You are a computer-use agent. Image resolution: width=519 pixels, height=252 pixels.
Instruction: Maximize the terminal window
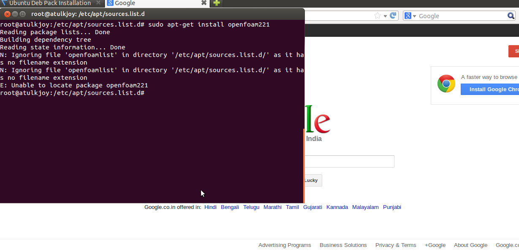(22, 14)
